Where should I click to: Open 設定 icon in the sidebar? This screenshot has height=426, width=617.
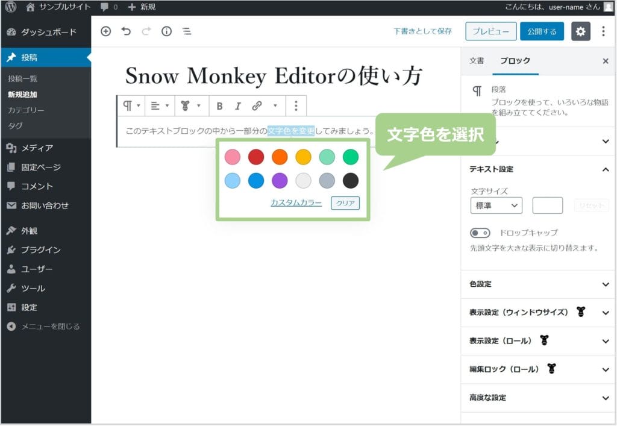pos(11,307)
